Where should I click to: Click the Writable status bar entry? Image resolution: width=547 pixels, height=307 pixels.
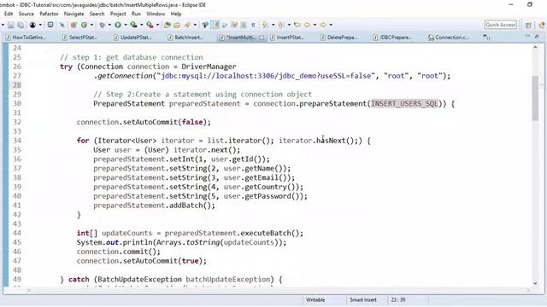[315, 299]
